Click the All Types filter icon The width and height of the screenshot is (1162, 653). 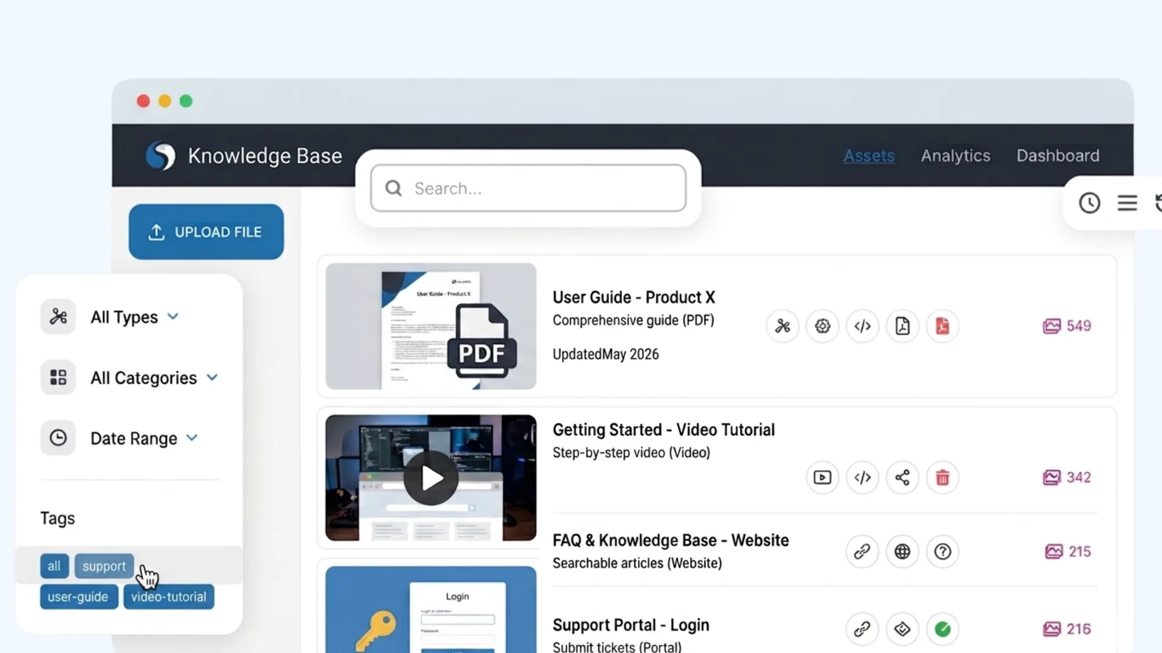(58, 317)
